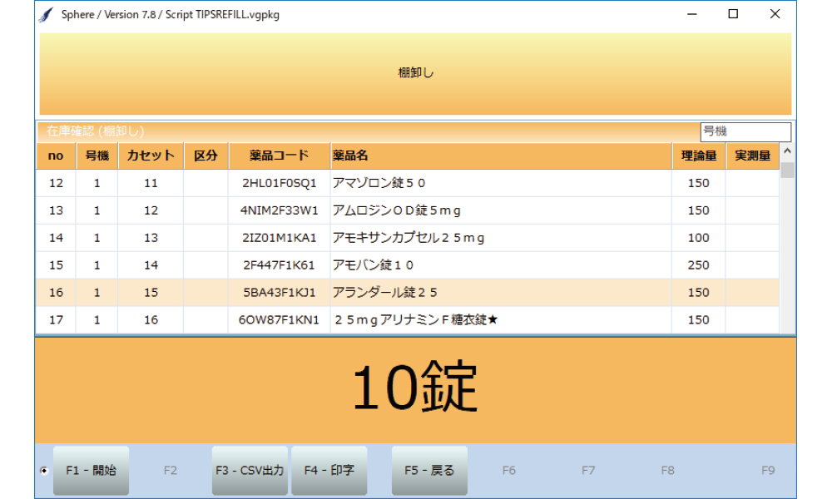
Task: Click 在庫確認 (棚卸し) panel heading
Action: (96, 131)
